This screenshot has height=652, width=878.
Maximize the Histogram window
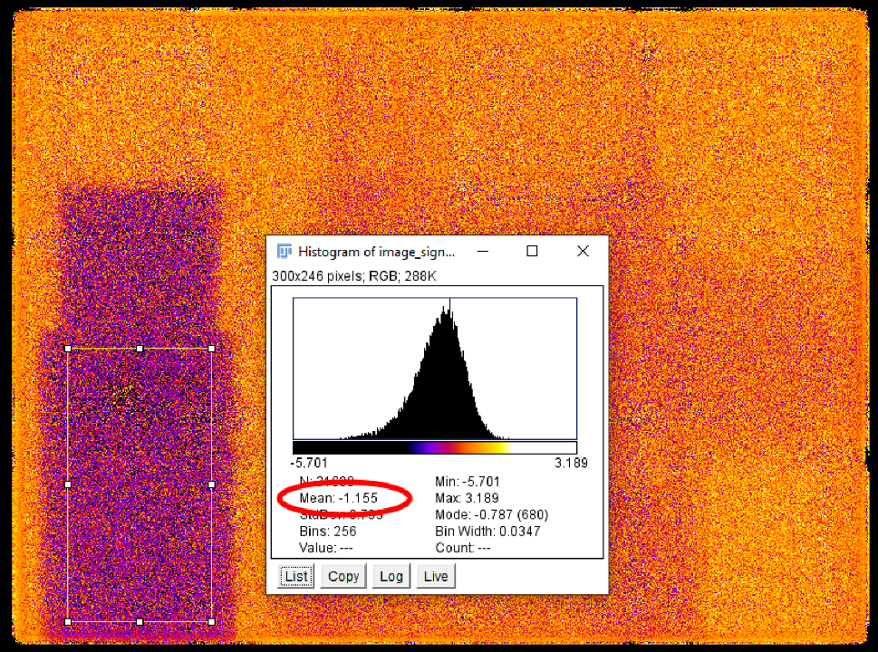tap(533, 252)
